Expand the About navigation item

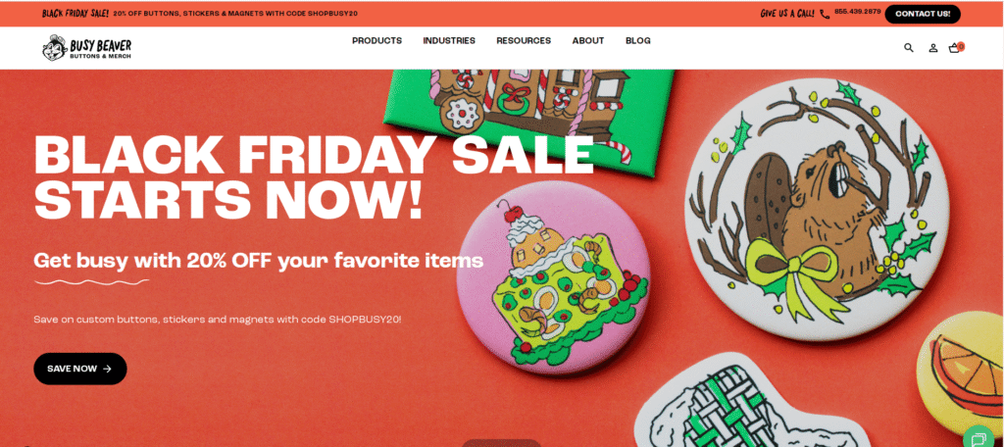click(x=588, y=40)
